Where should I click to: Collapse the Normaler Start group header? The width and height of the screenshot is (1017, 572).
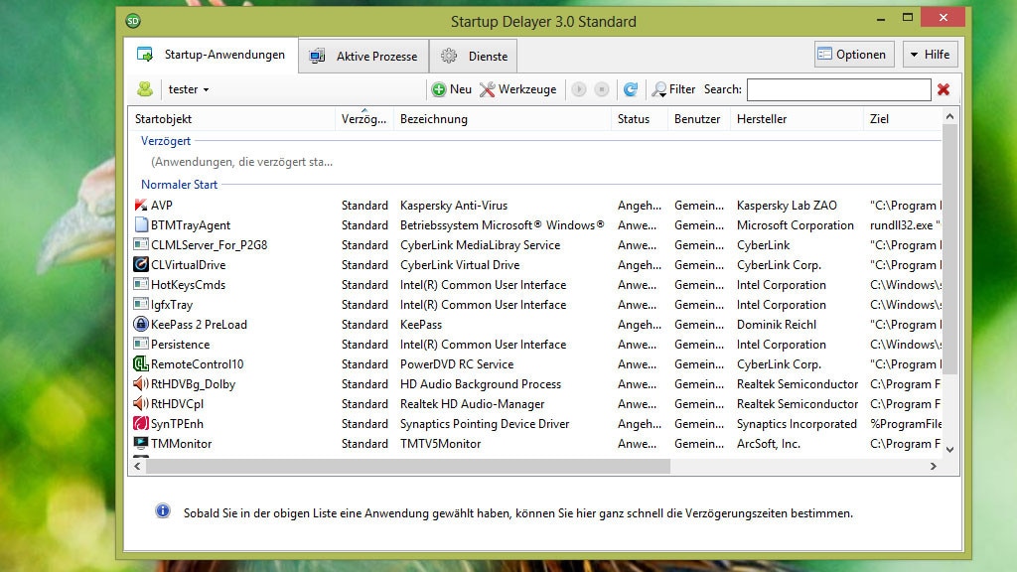coord(179,184)
